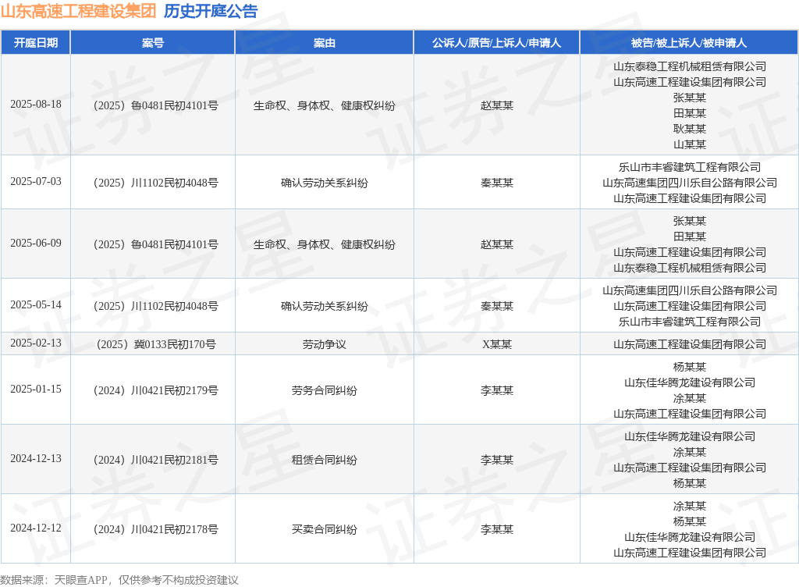Click plaintiff 秦某某 in the 2025-05-14 row
Screen dimensions: 799x587
497,306
